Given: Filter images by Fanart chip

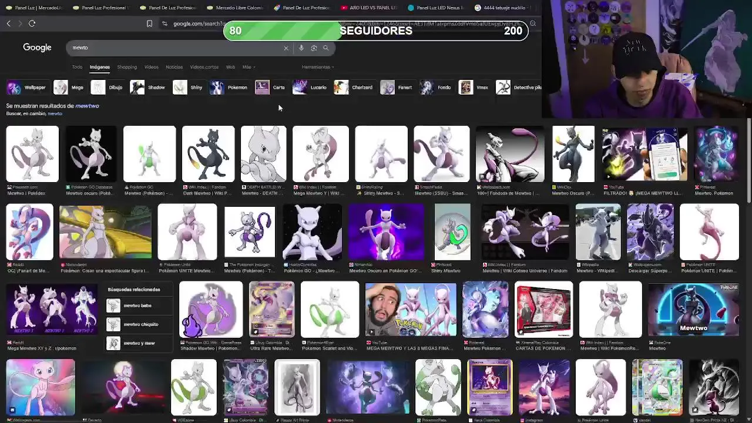Looking at the screenshot, I should click(x=397, y=88).
